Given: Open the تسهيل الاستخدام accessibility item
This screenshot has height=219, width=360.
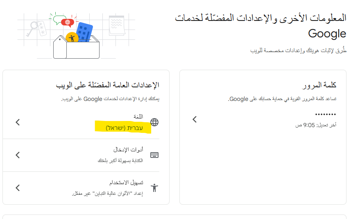Looking at the screenshot, I should [x=125, y=182].
